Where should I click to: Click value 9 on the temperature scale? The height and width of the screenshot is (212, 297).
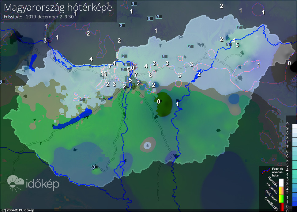[x=288, y=124]
